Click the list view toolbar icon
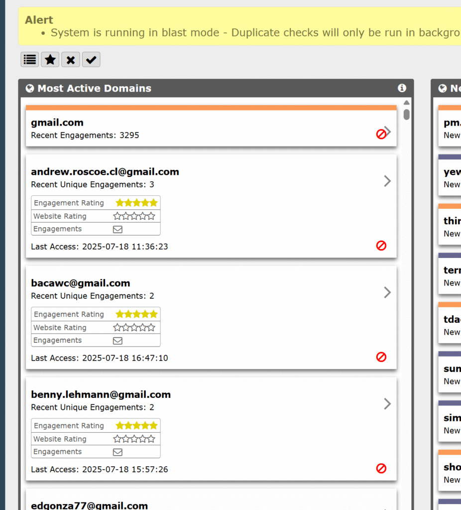 (30, 60)
